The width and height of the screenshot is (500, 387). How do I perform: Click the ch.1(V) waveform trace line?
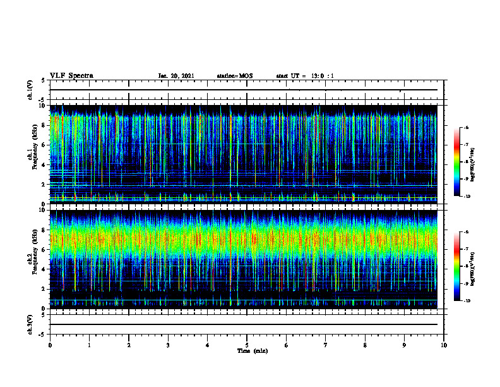(x=244, y=90)
